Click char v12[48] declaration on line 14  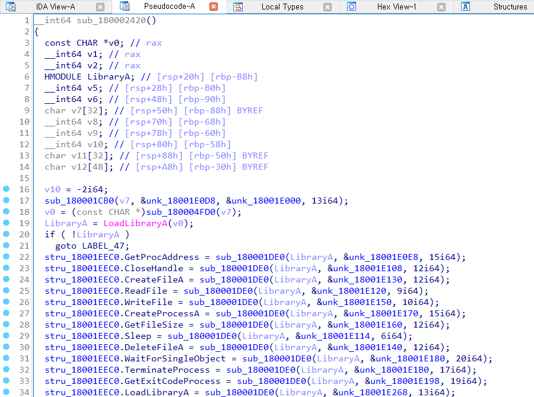[x=80, y=167]
